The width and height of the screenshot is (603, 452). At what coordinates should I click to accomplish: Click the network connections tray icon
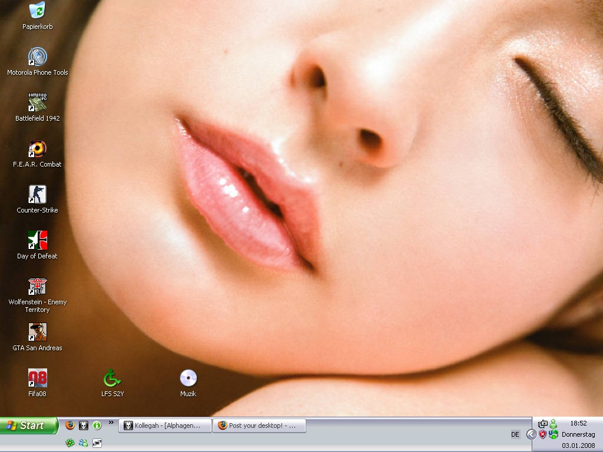click(542, 424)
